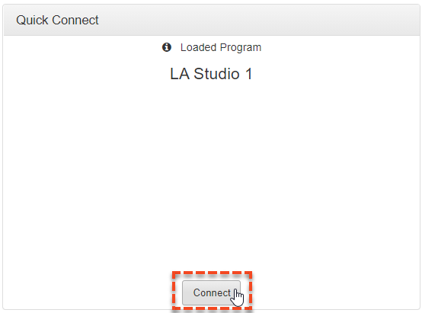Click the LA Studio 1 program name
Image resolution: width=422 pixels, height=313 pixels.
click(211, 74)
